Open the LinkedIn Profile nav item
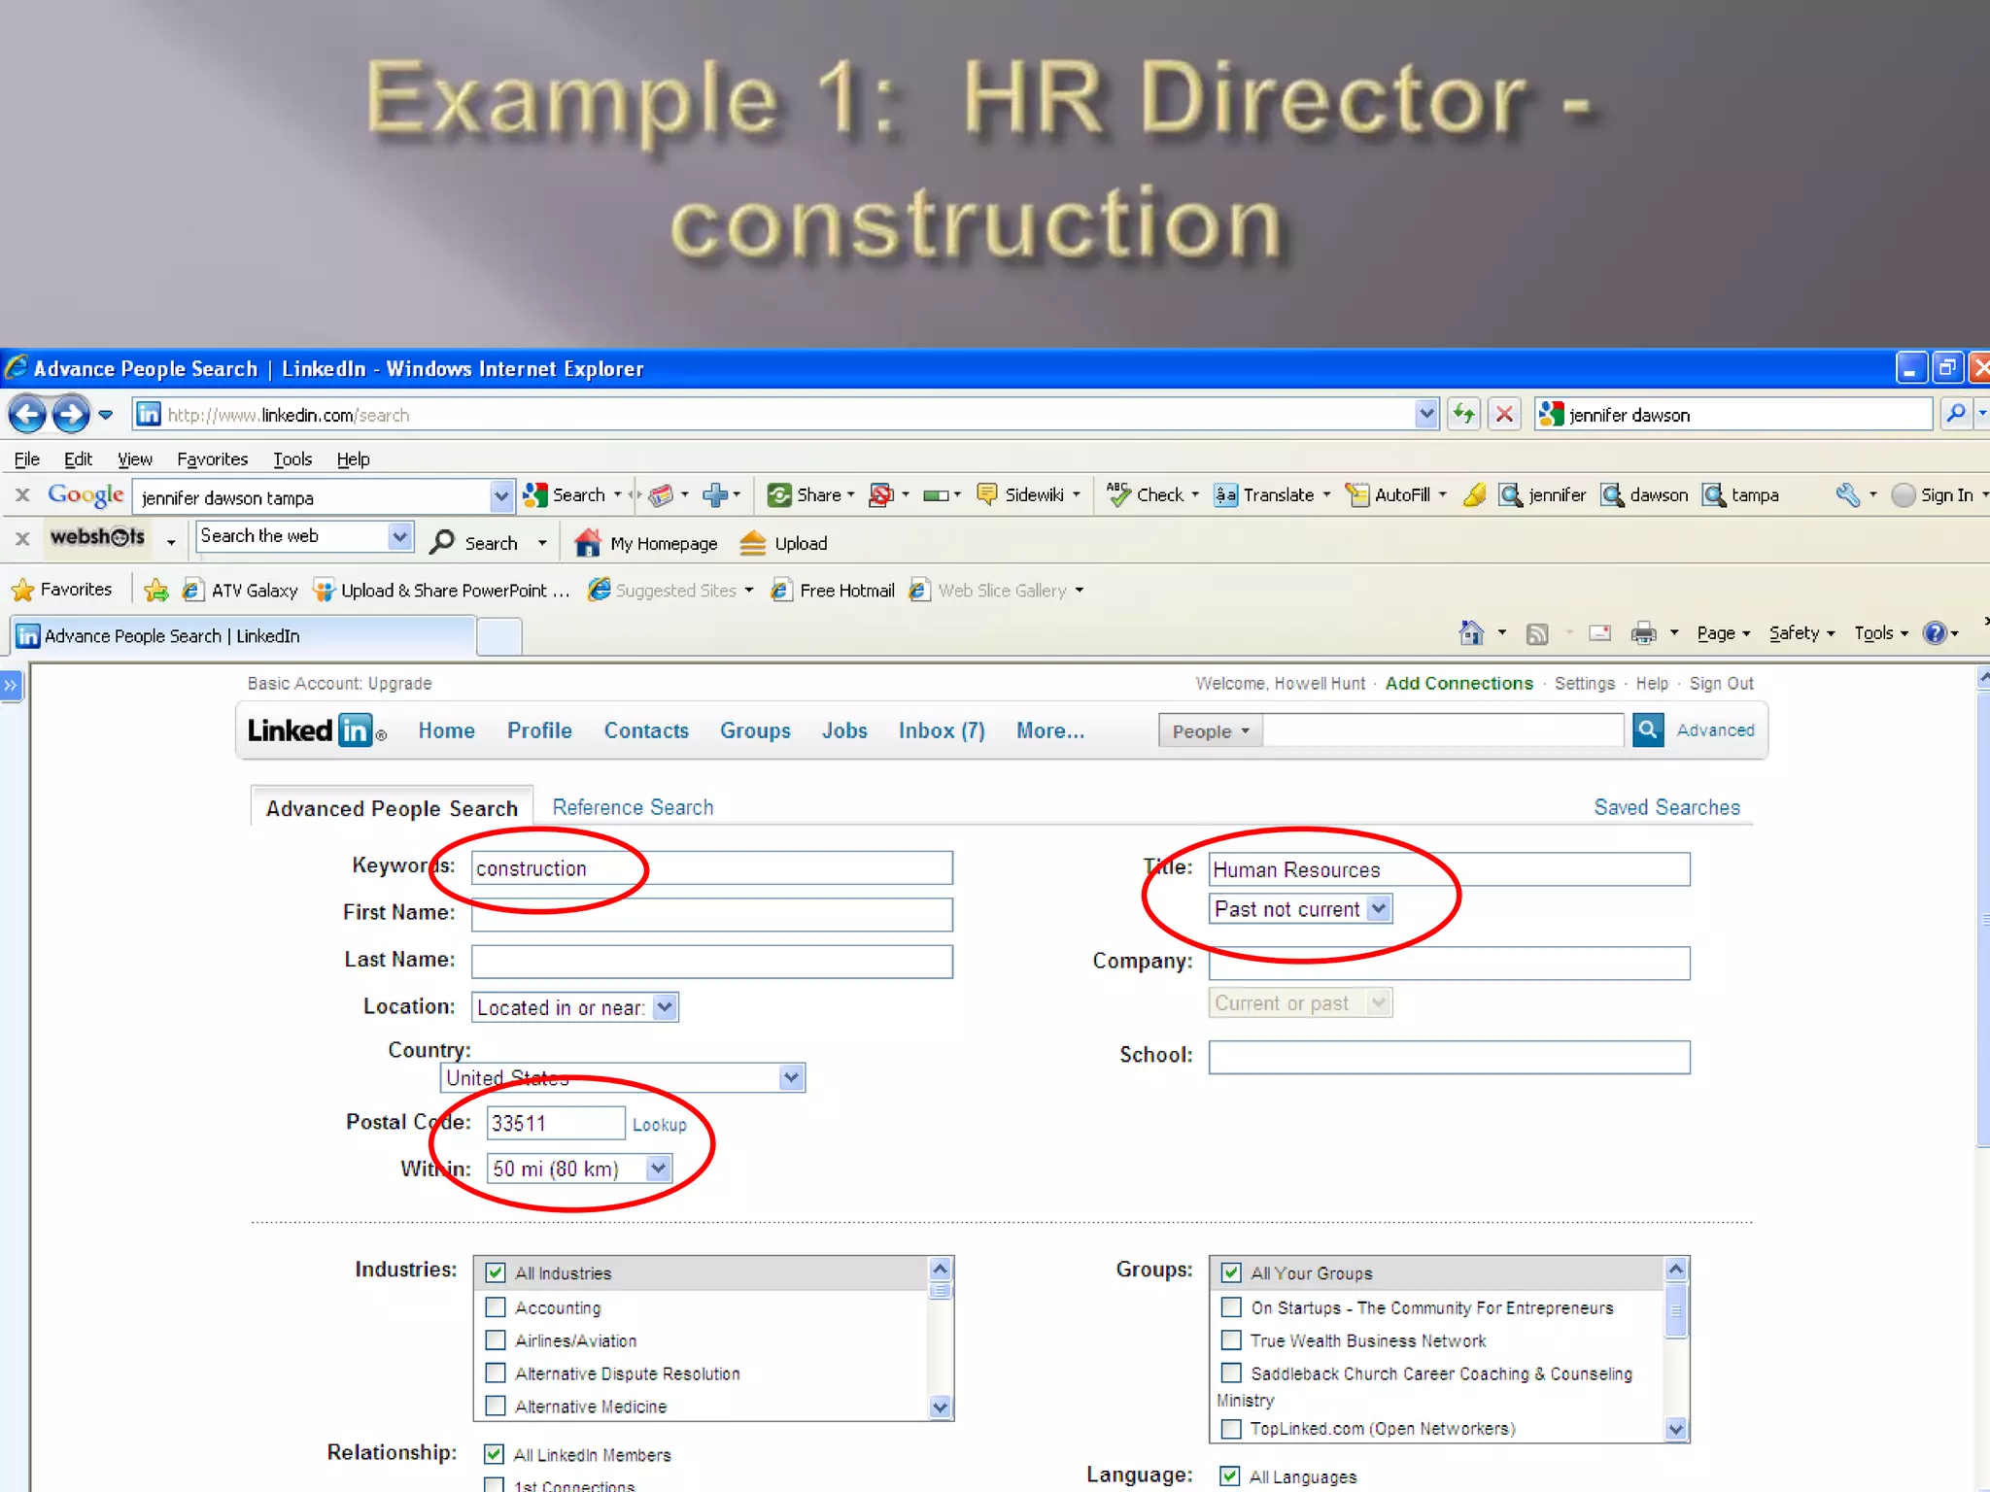Image resolution: width=1990 pixels, height=1492 pixels. pyautogui.click(x=539, y=730)
